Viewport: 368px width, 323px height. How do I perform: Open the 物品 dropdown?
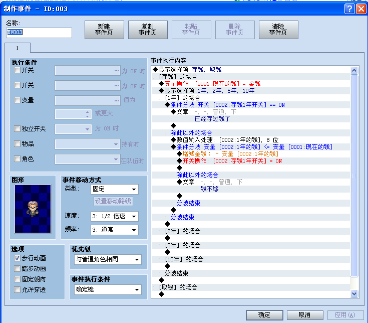(x=88, y=144)
